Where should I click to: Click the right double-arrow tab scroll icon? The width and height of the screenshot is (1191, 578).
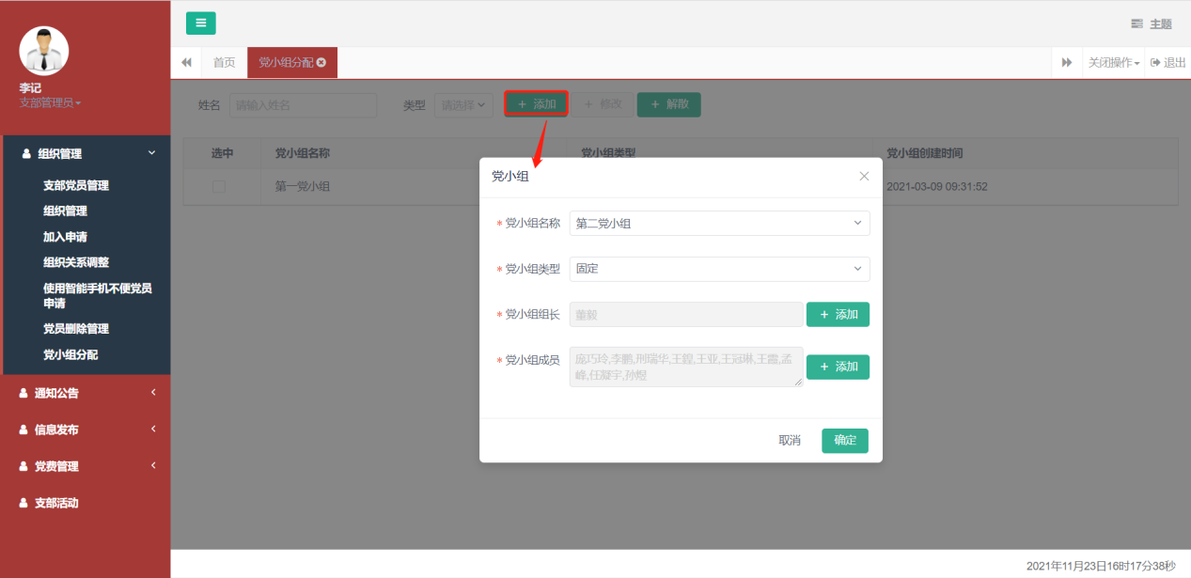click(1067, 63)
